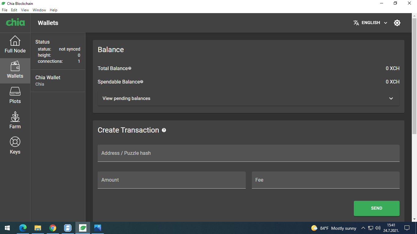Viewport: 417px width, 234px height.
Task: Open the Wallets section in sidebar
Action: pos(15,71)
